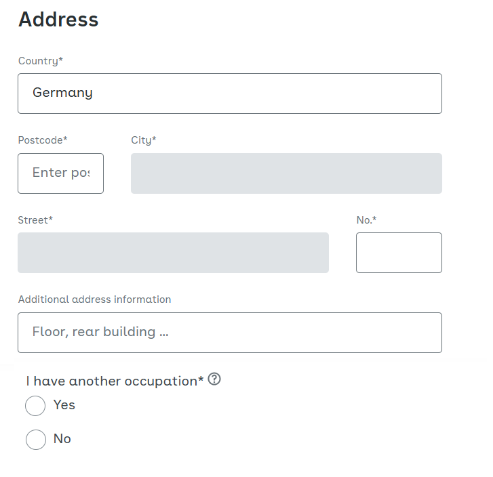This screenshot has width=493, height=477.
Task: Click the 'Germany' text in the country box
Action: (x=62, y=93)
